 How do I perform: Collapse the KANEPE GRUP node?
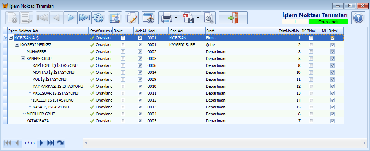pyautogui.click(x=23, y=59)
